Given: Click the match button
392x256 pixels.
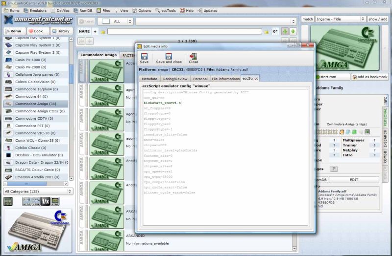Looking at the screenshot, I should tap(308, 19).
